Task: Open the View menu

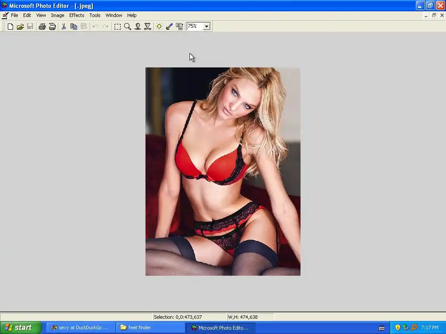Action: coord(41,15)
